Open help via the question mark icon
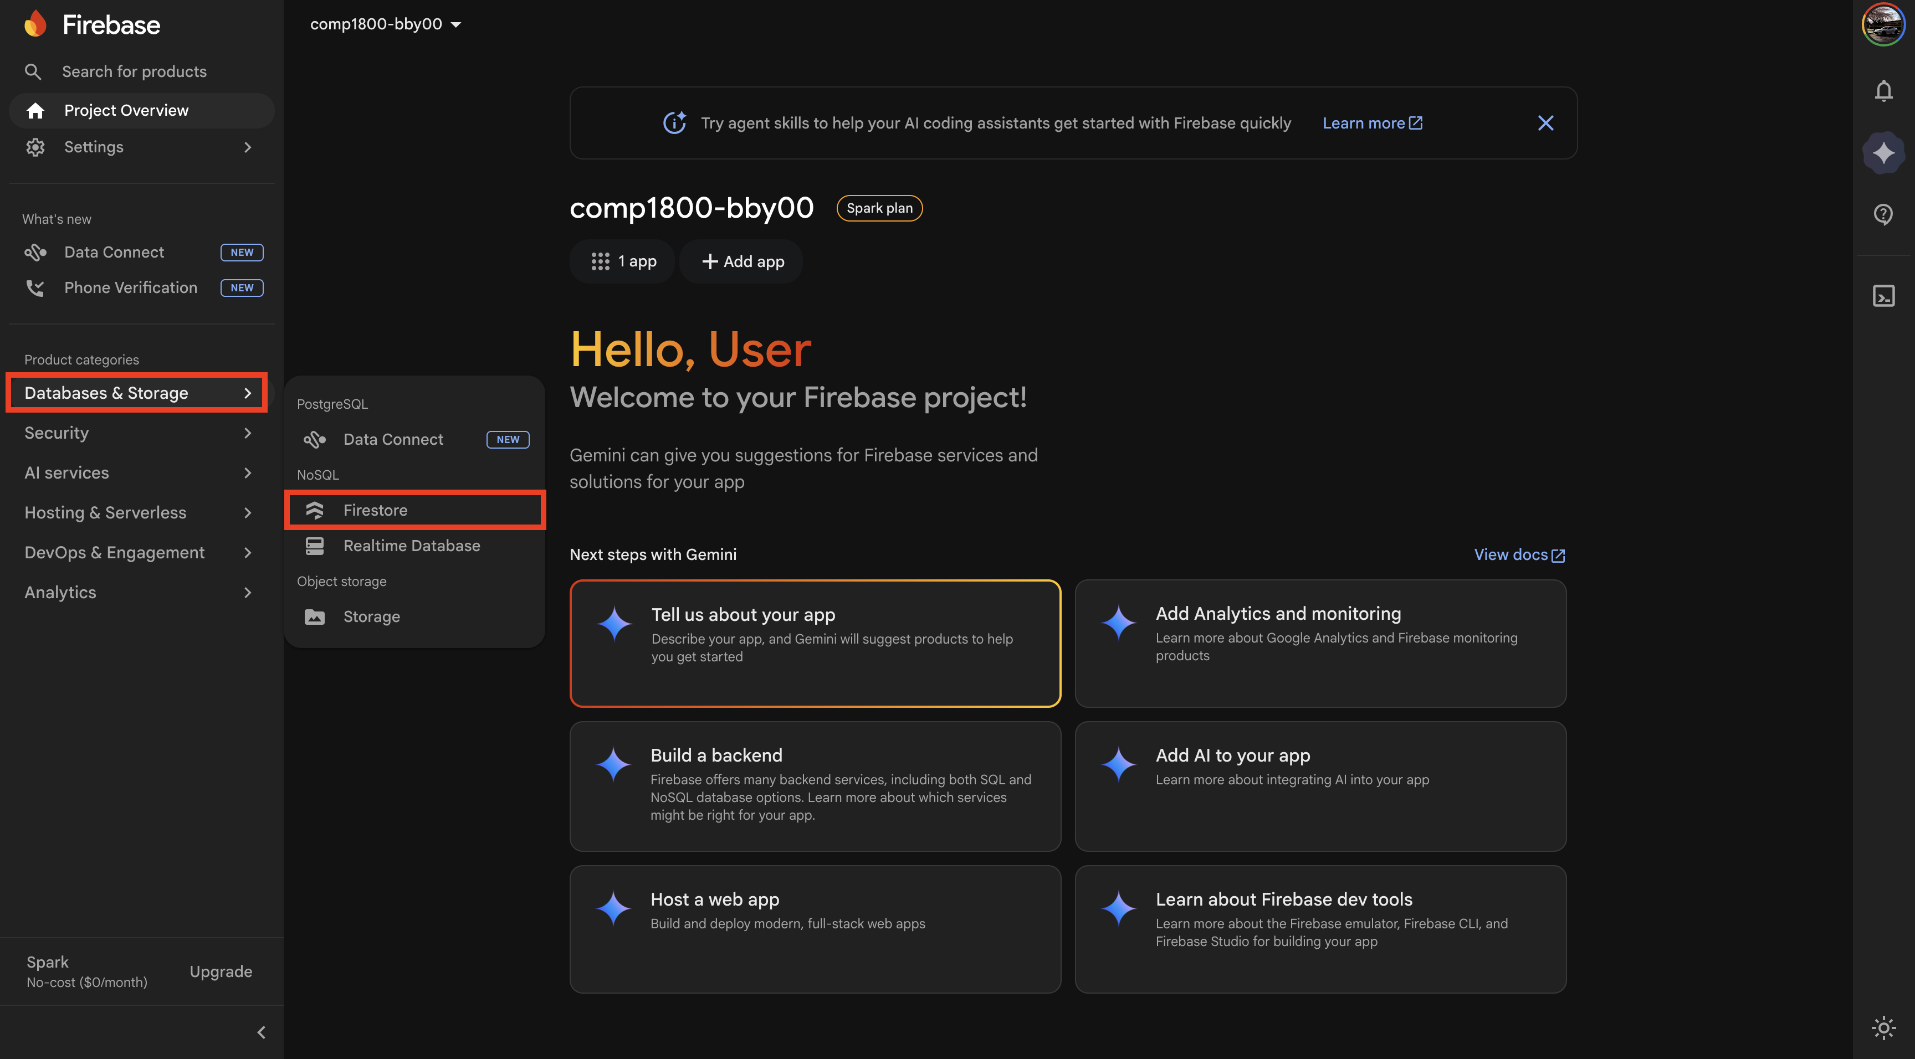 [x=1883, y=214]
